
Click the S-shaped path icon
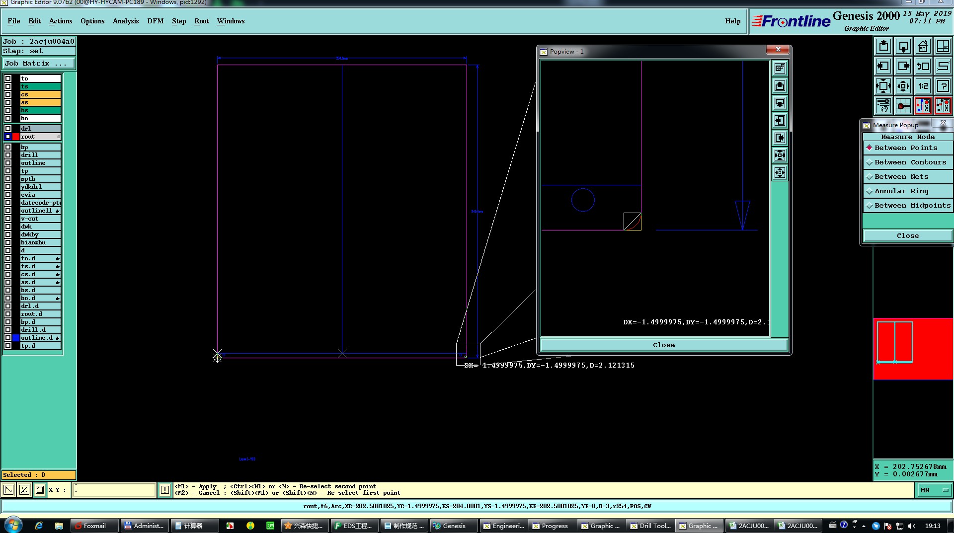[943, 66]
